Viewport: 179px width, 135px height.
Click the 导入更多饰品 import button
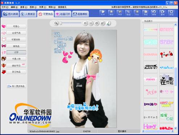(16, 86)
